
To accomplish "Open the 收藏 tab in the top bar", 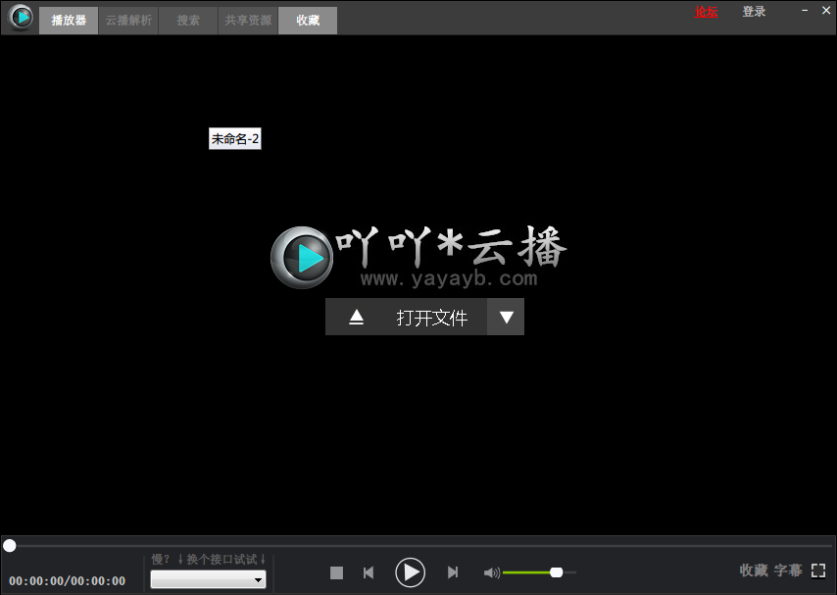I will click(308, 21).
